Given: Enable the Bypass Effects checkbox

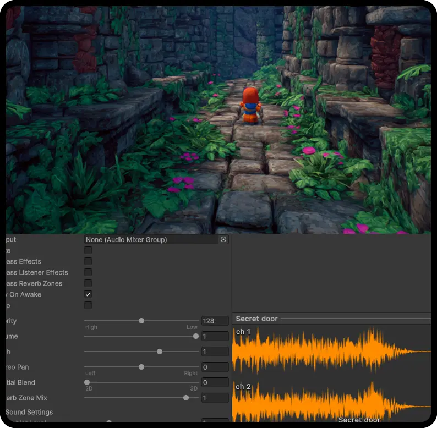Looking at the screenshot, I should point(88,261).
